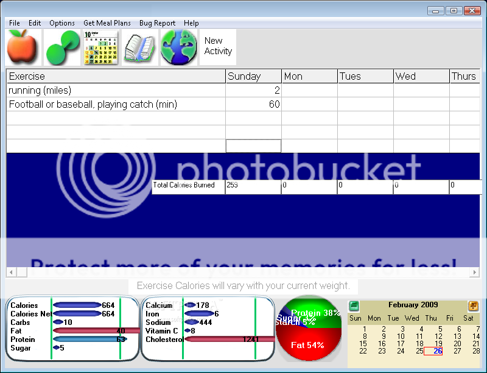Viewport: 487px width, 373px height.
Task: Click the red Fat 54% pie slice
Action: (307, 345)
